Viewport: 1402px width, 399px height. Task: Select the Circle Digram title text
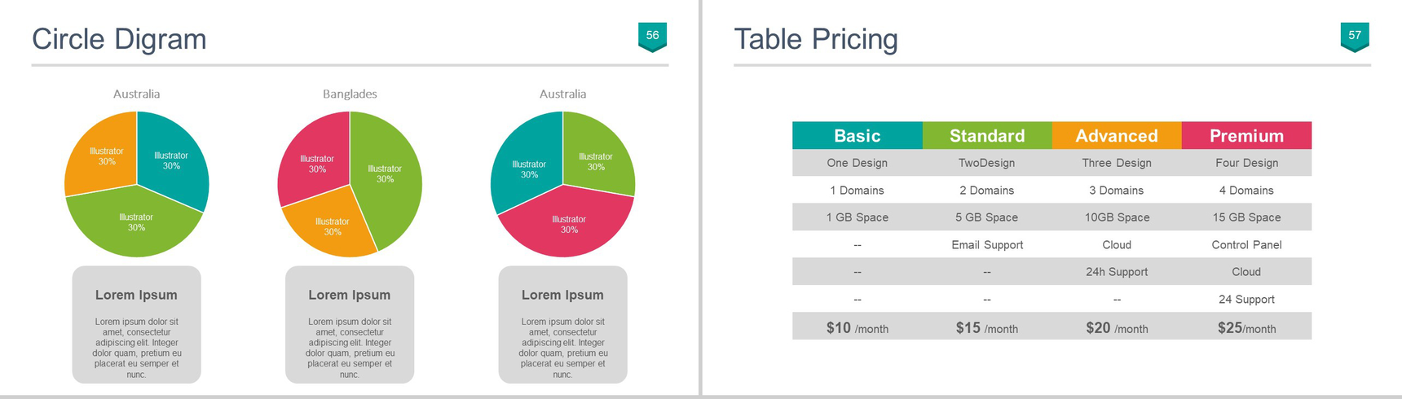pyautogui.click(x=119, y=38)
